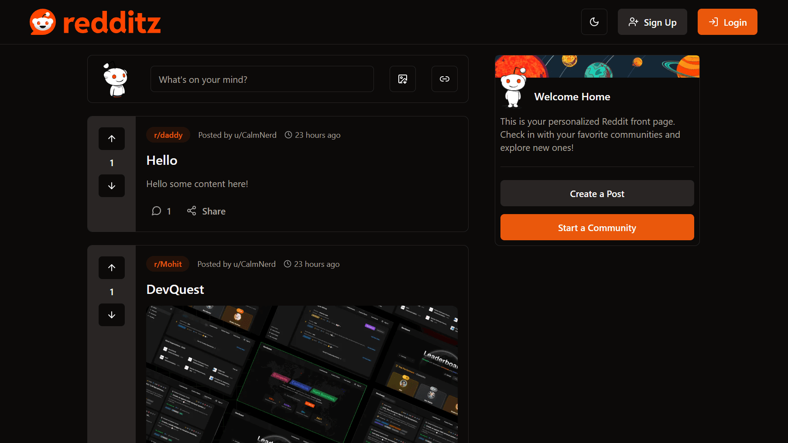The height and width of the screenshot is (443, 788).
Task: Upvote the DevQuest post
Action: [112, 268]
